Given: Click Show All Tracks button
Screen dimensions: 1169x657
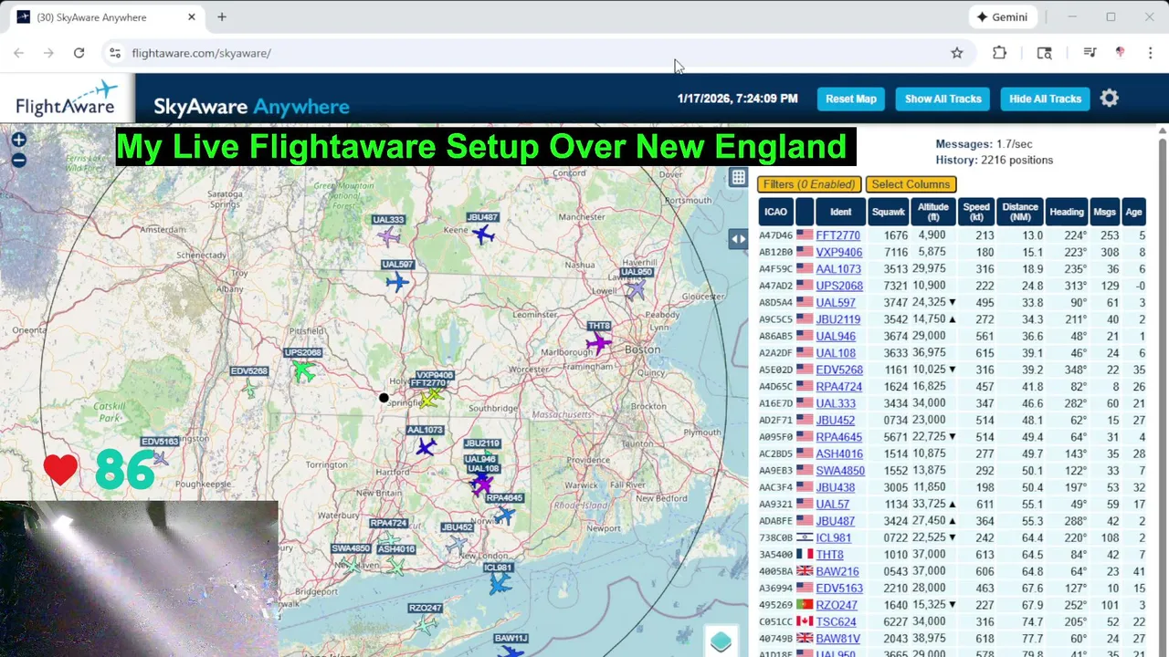Looking at the screenshot, I should pos(943,99).
